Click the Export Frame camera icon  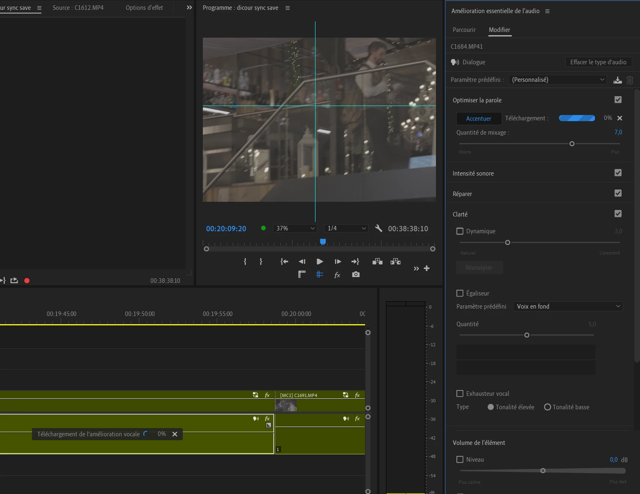point(356,275)
